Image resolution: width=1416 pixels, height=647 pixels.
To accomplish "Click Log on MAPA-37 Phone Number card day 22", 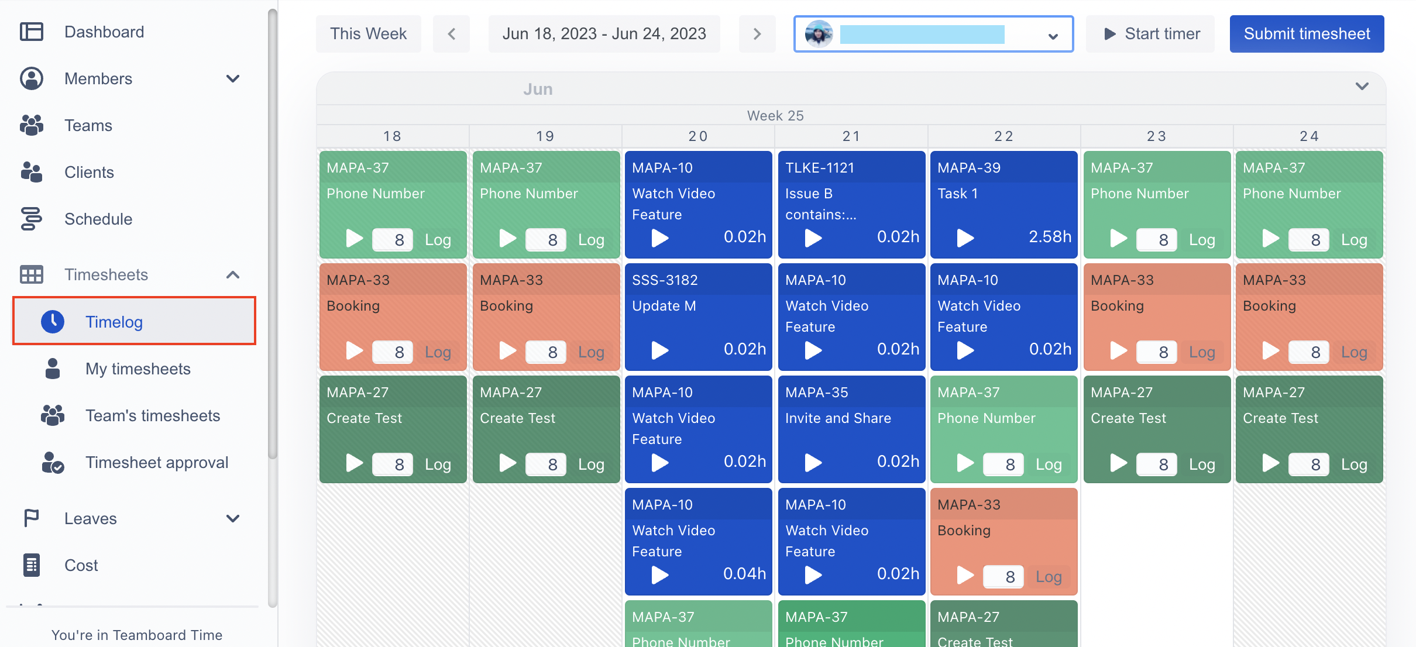I will 1049,464.
